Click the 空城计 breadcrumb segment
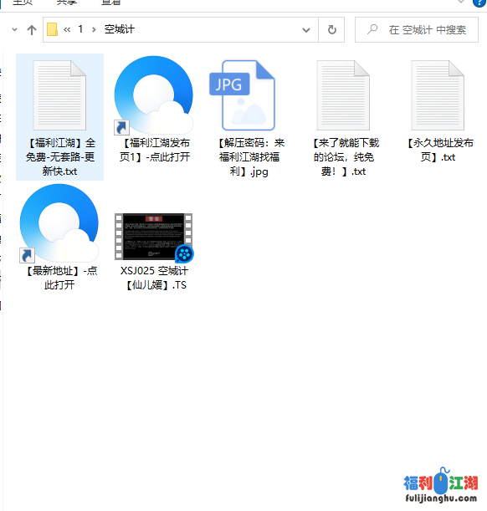 [x=120, y=29]
